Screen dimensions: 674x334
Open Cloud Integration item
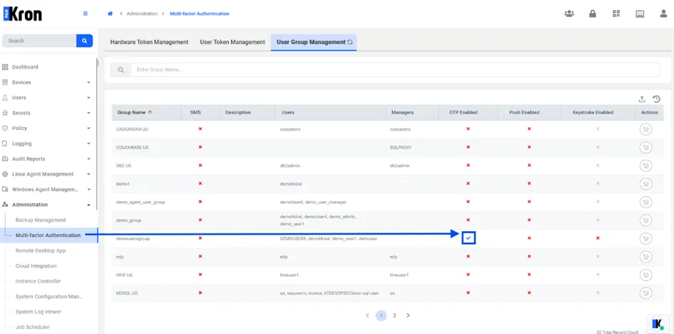(36, 266)
